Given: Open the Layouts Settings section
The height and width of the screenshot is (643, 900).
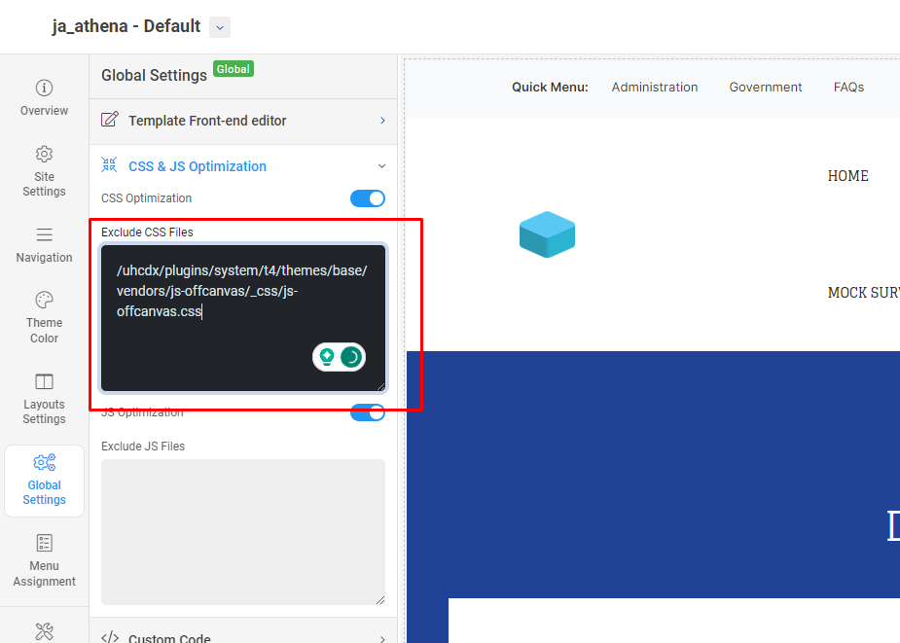Looking at the screenshot, I should coord(44,399).
